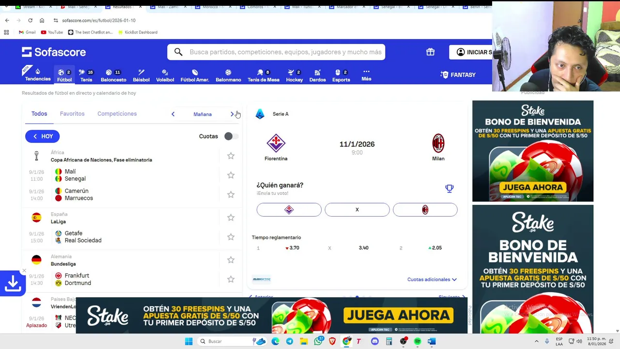
Task: Open the FANTASY section
Action: click(x=458, y=75)
